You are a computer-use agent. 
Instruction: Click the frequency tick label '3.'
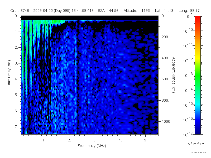click(95, 140)
